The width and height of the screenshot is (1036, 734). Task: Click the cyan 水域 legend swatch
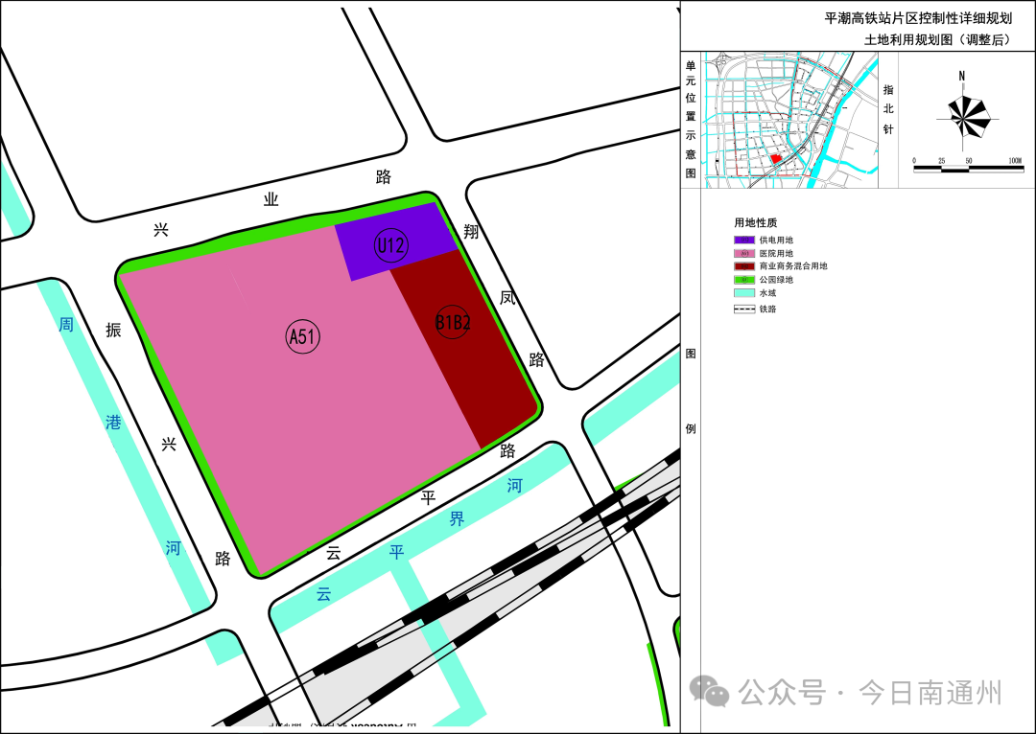(x=744, y=293)
